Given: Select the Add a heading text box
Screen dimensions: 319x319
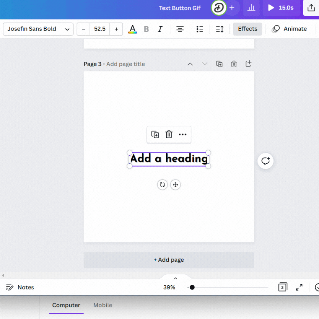Looking at the screenshot, I should [169, 159].
